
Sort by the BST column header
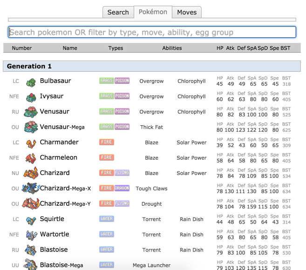pos(286,48)
